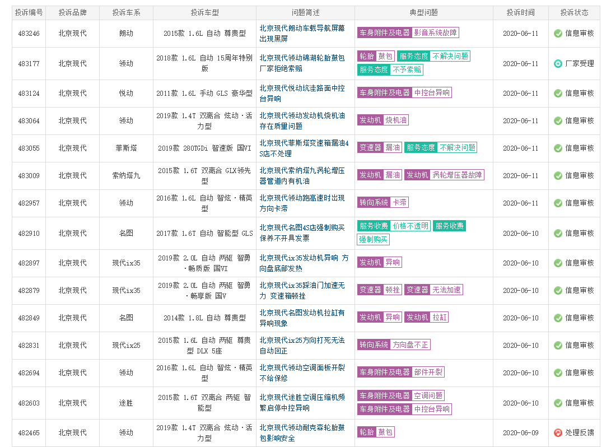Click the 典型问题 column header
Viewport: 611px width, 447px height.
click(423, 13)
